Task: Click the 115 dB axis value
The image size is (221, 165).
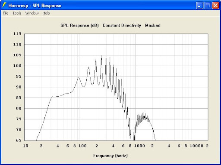Action: [x=17, y=34]
